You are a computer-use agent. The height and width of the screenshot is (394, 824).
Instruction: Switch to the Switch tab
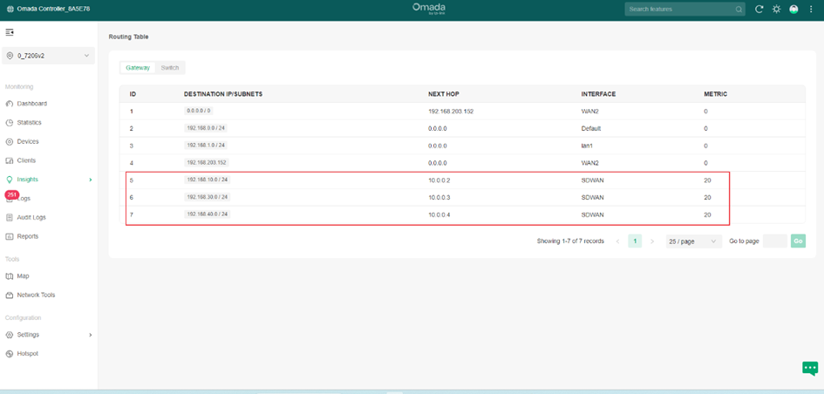click(170, 68)
